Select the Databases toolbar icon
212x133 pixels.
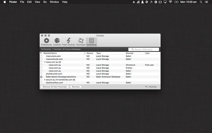[91, 42]
